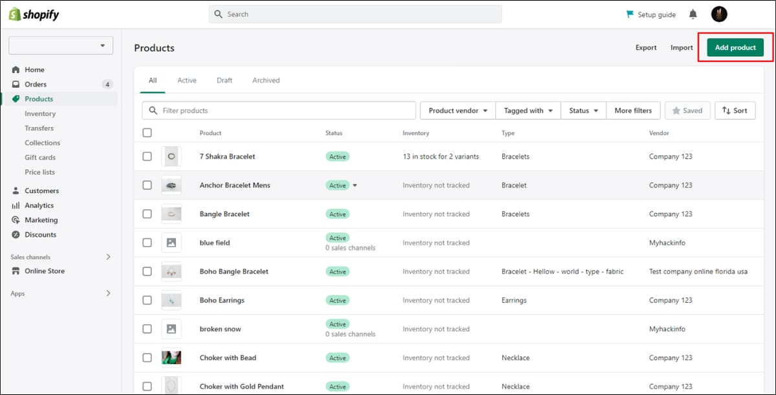Check the Anchor Bracelet Mens row
The image size is (776, 395).
147,185
